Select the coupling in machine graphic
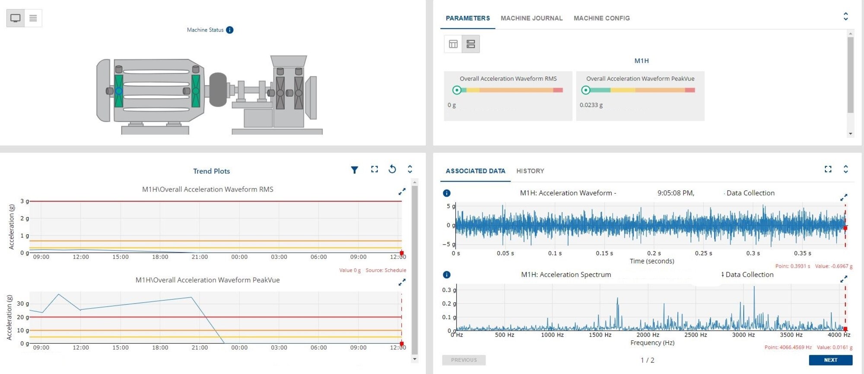The height and width of the screenshot is (374, 864). click(218, 89)
